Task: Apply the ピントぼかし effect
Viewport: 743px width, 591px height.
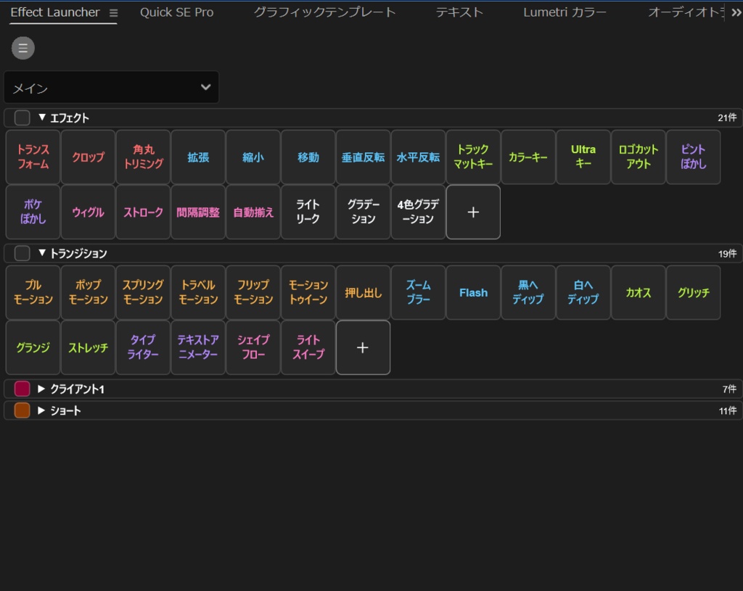Action: pyautogui.click(x=693, y=157)
